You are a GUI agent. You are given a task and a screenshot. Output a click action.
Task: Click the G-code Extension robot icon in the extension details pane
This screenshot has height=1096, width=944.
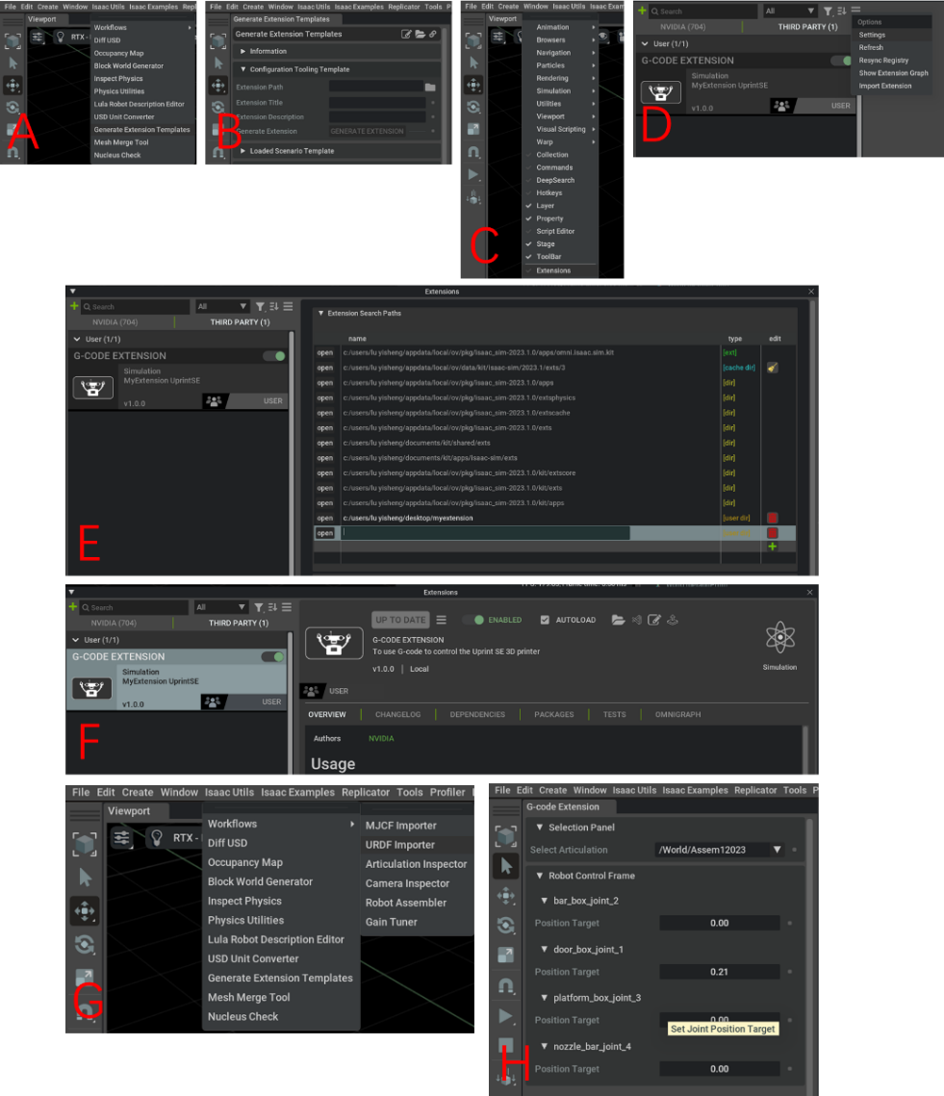334,643
